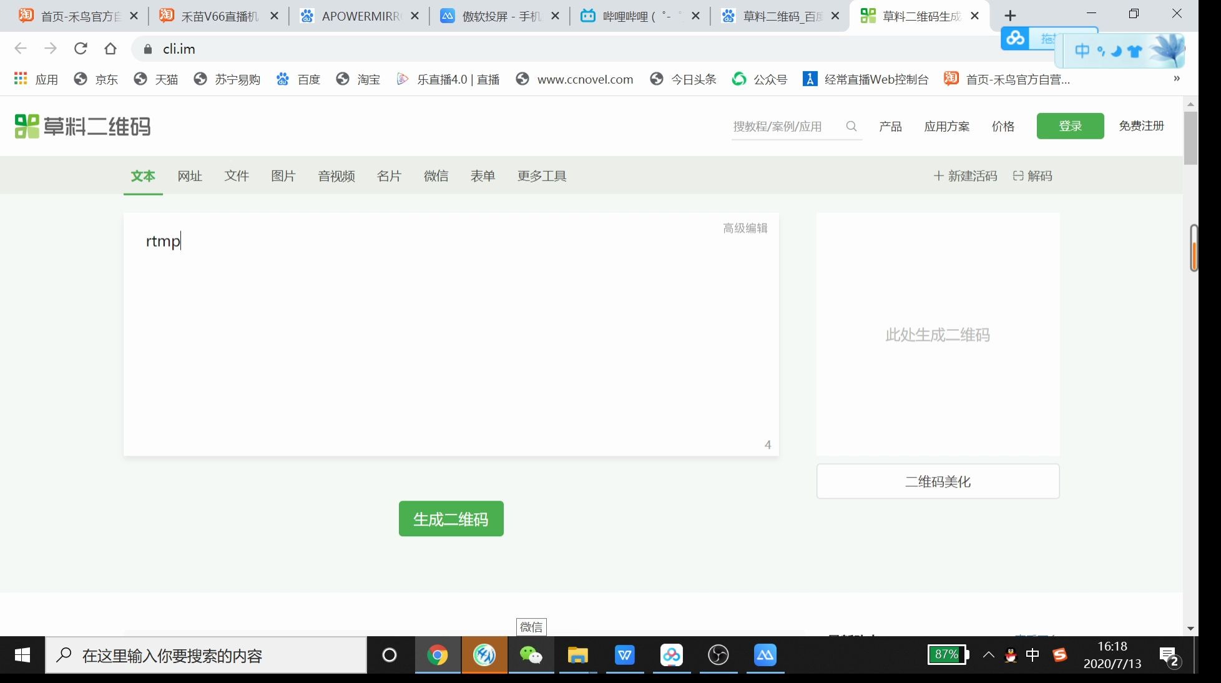
Task: Select the 表单 QR type tab
Action: point(483,176)
